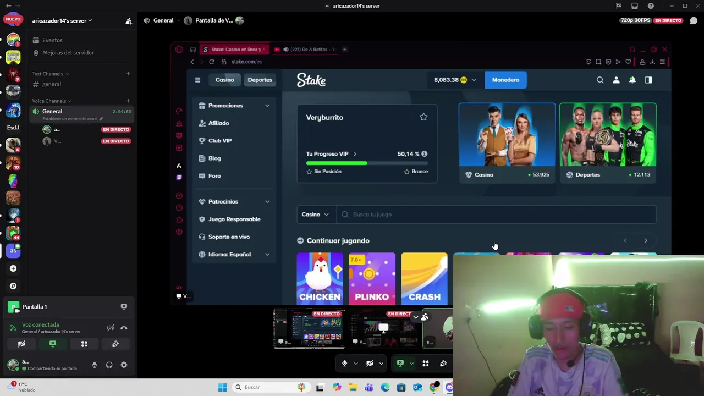This screenshot has height=396, width=704.
Task: Favorite Veryburrito with the star toggle
Action: [x=424, y=117]
